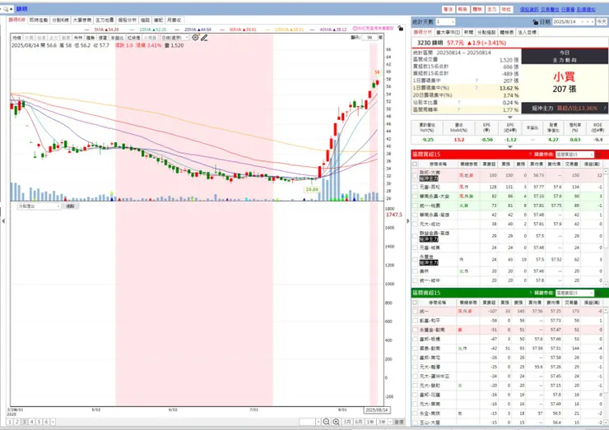
Task: Collapse left panel with the left arrow
Action: (x=3, y=221)
